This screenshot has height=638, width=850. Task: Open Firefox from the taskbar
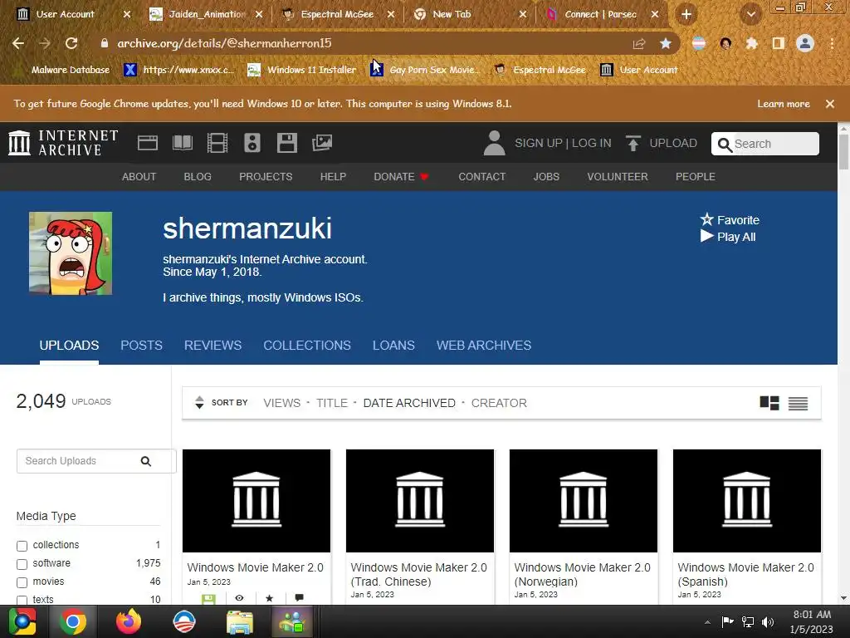pos(129,621)
